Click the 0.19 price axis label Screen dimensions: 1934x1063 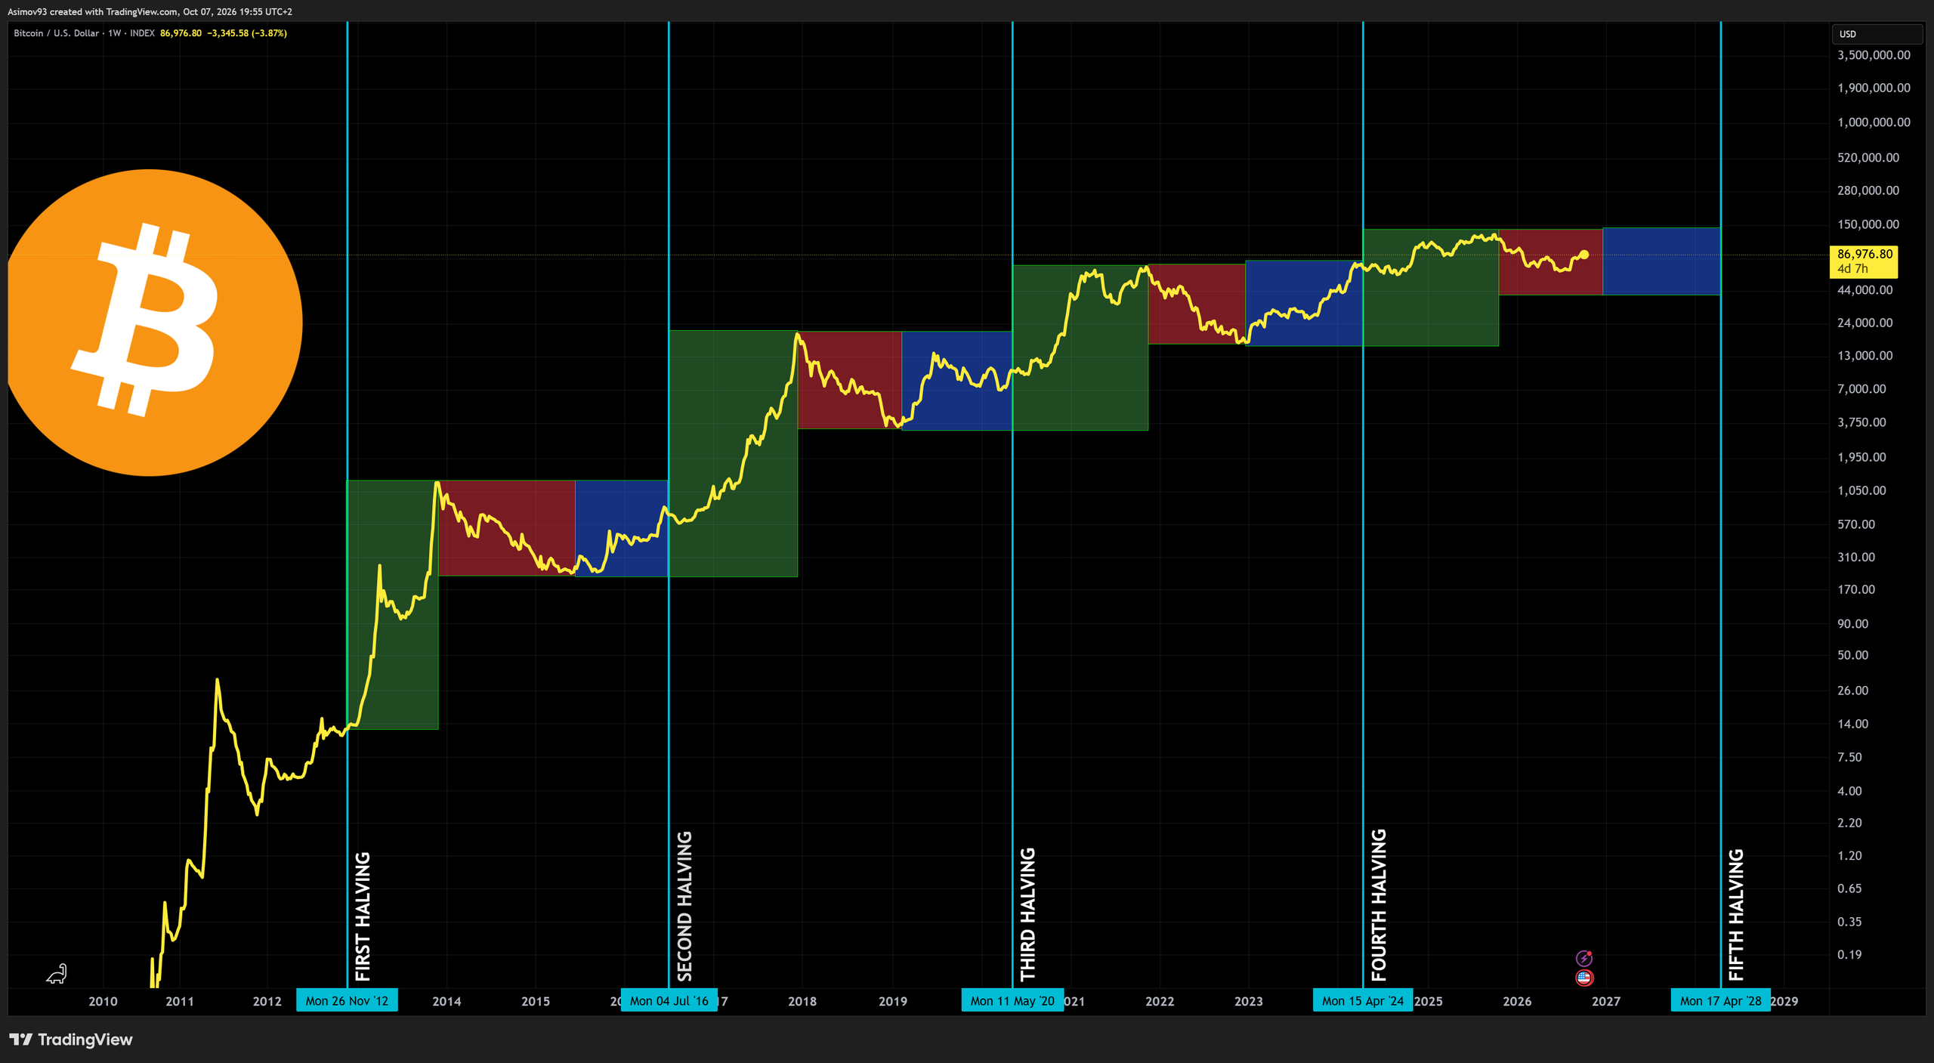pos(1849,954)
